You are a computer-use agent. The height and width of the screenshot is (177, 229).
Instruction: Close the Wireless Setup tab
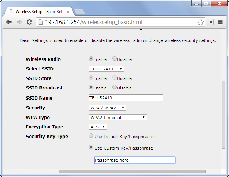[x=68, y=11]
